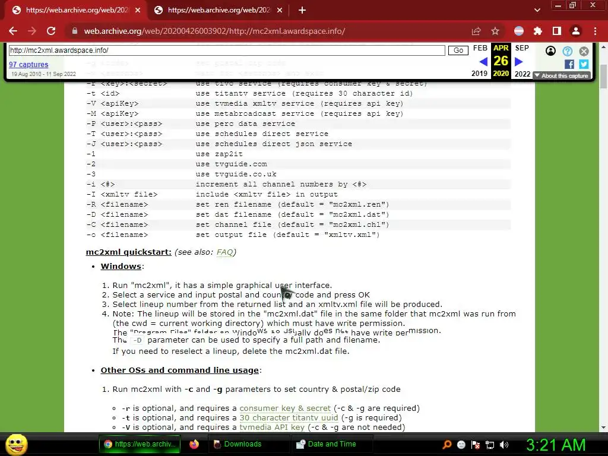Toggle the browser side panel icon
This screenshot has width=608, height=456.
pos(557,31)
